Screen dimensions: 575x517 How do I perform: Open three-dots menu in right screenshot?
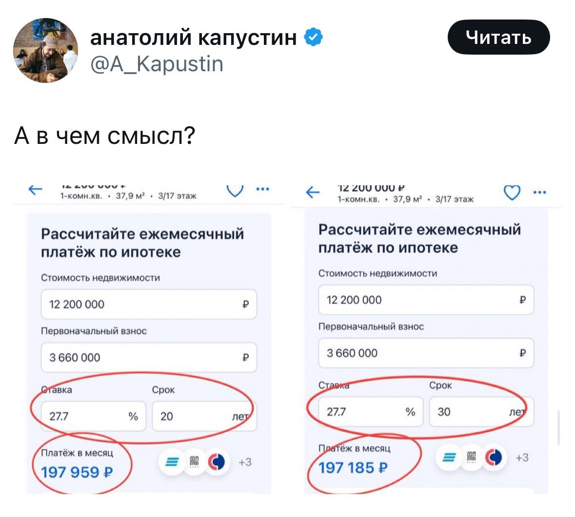(540, 193)
